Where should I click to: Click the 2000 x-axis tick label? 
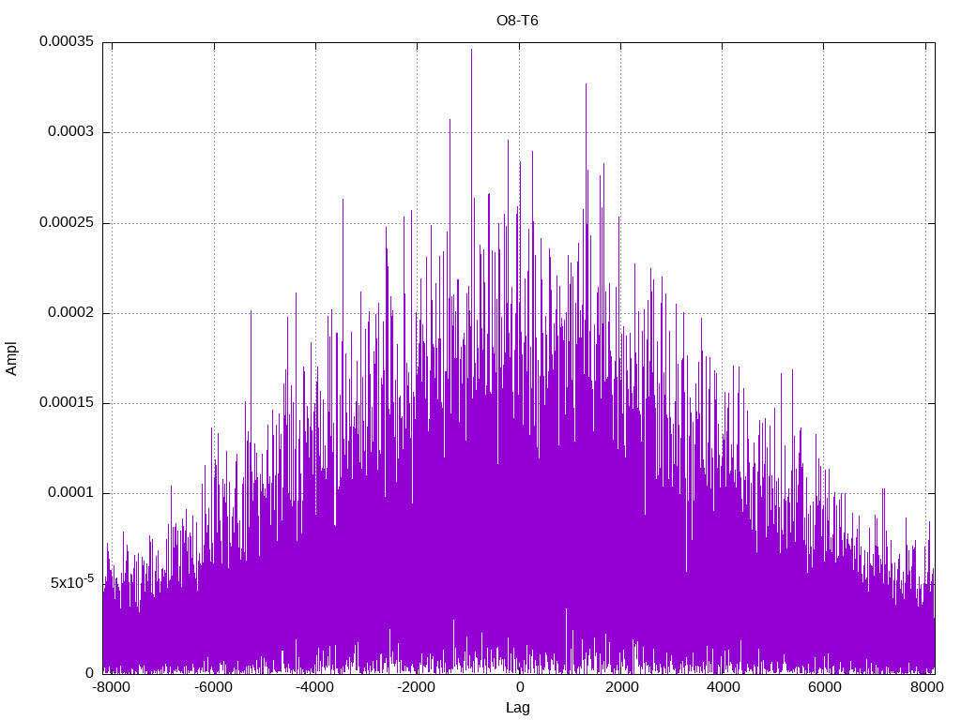[x=621, y=687]
